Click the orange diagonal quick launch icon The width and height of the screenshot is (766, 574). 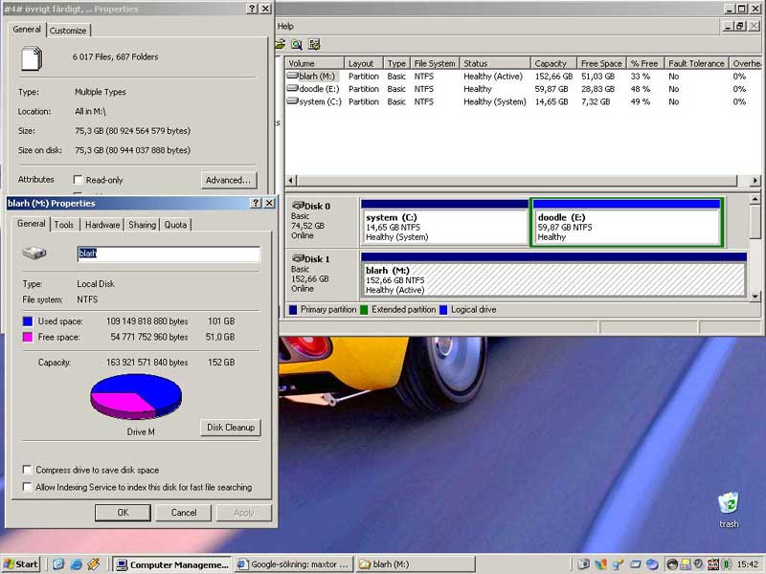(93, 564)
